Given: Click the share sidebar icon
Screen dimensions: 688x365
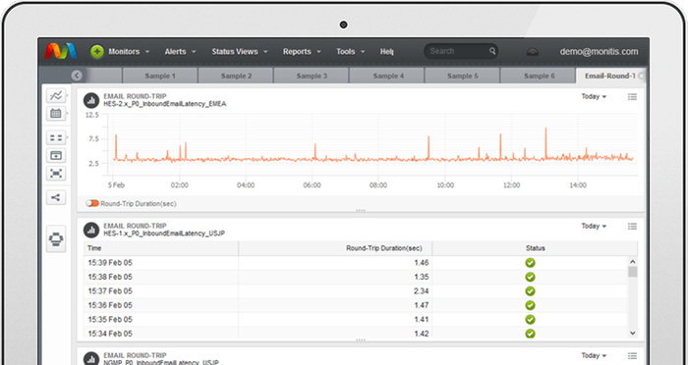Looking at the screenshot, I should tap(56, 197).
